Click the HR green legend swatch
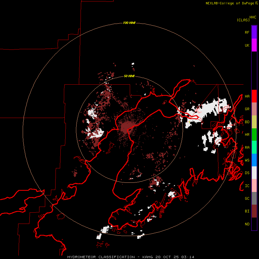This screenshot has height=259, width=259. coord(254,135)
